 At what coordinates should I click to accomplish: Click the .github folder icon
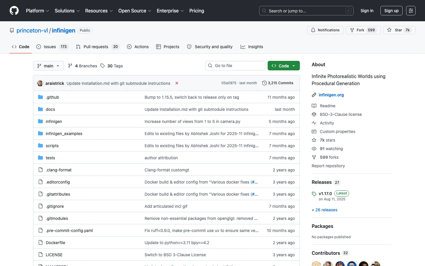tap(40, 97)
